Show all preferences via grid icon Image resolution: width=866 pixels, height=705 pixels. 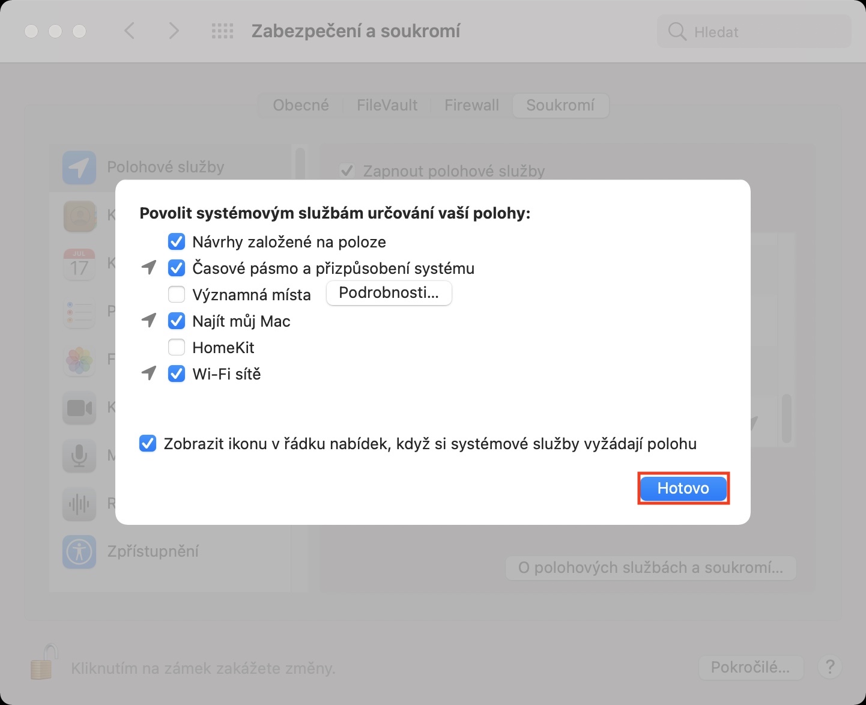pos(222,31)
